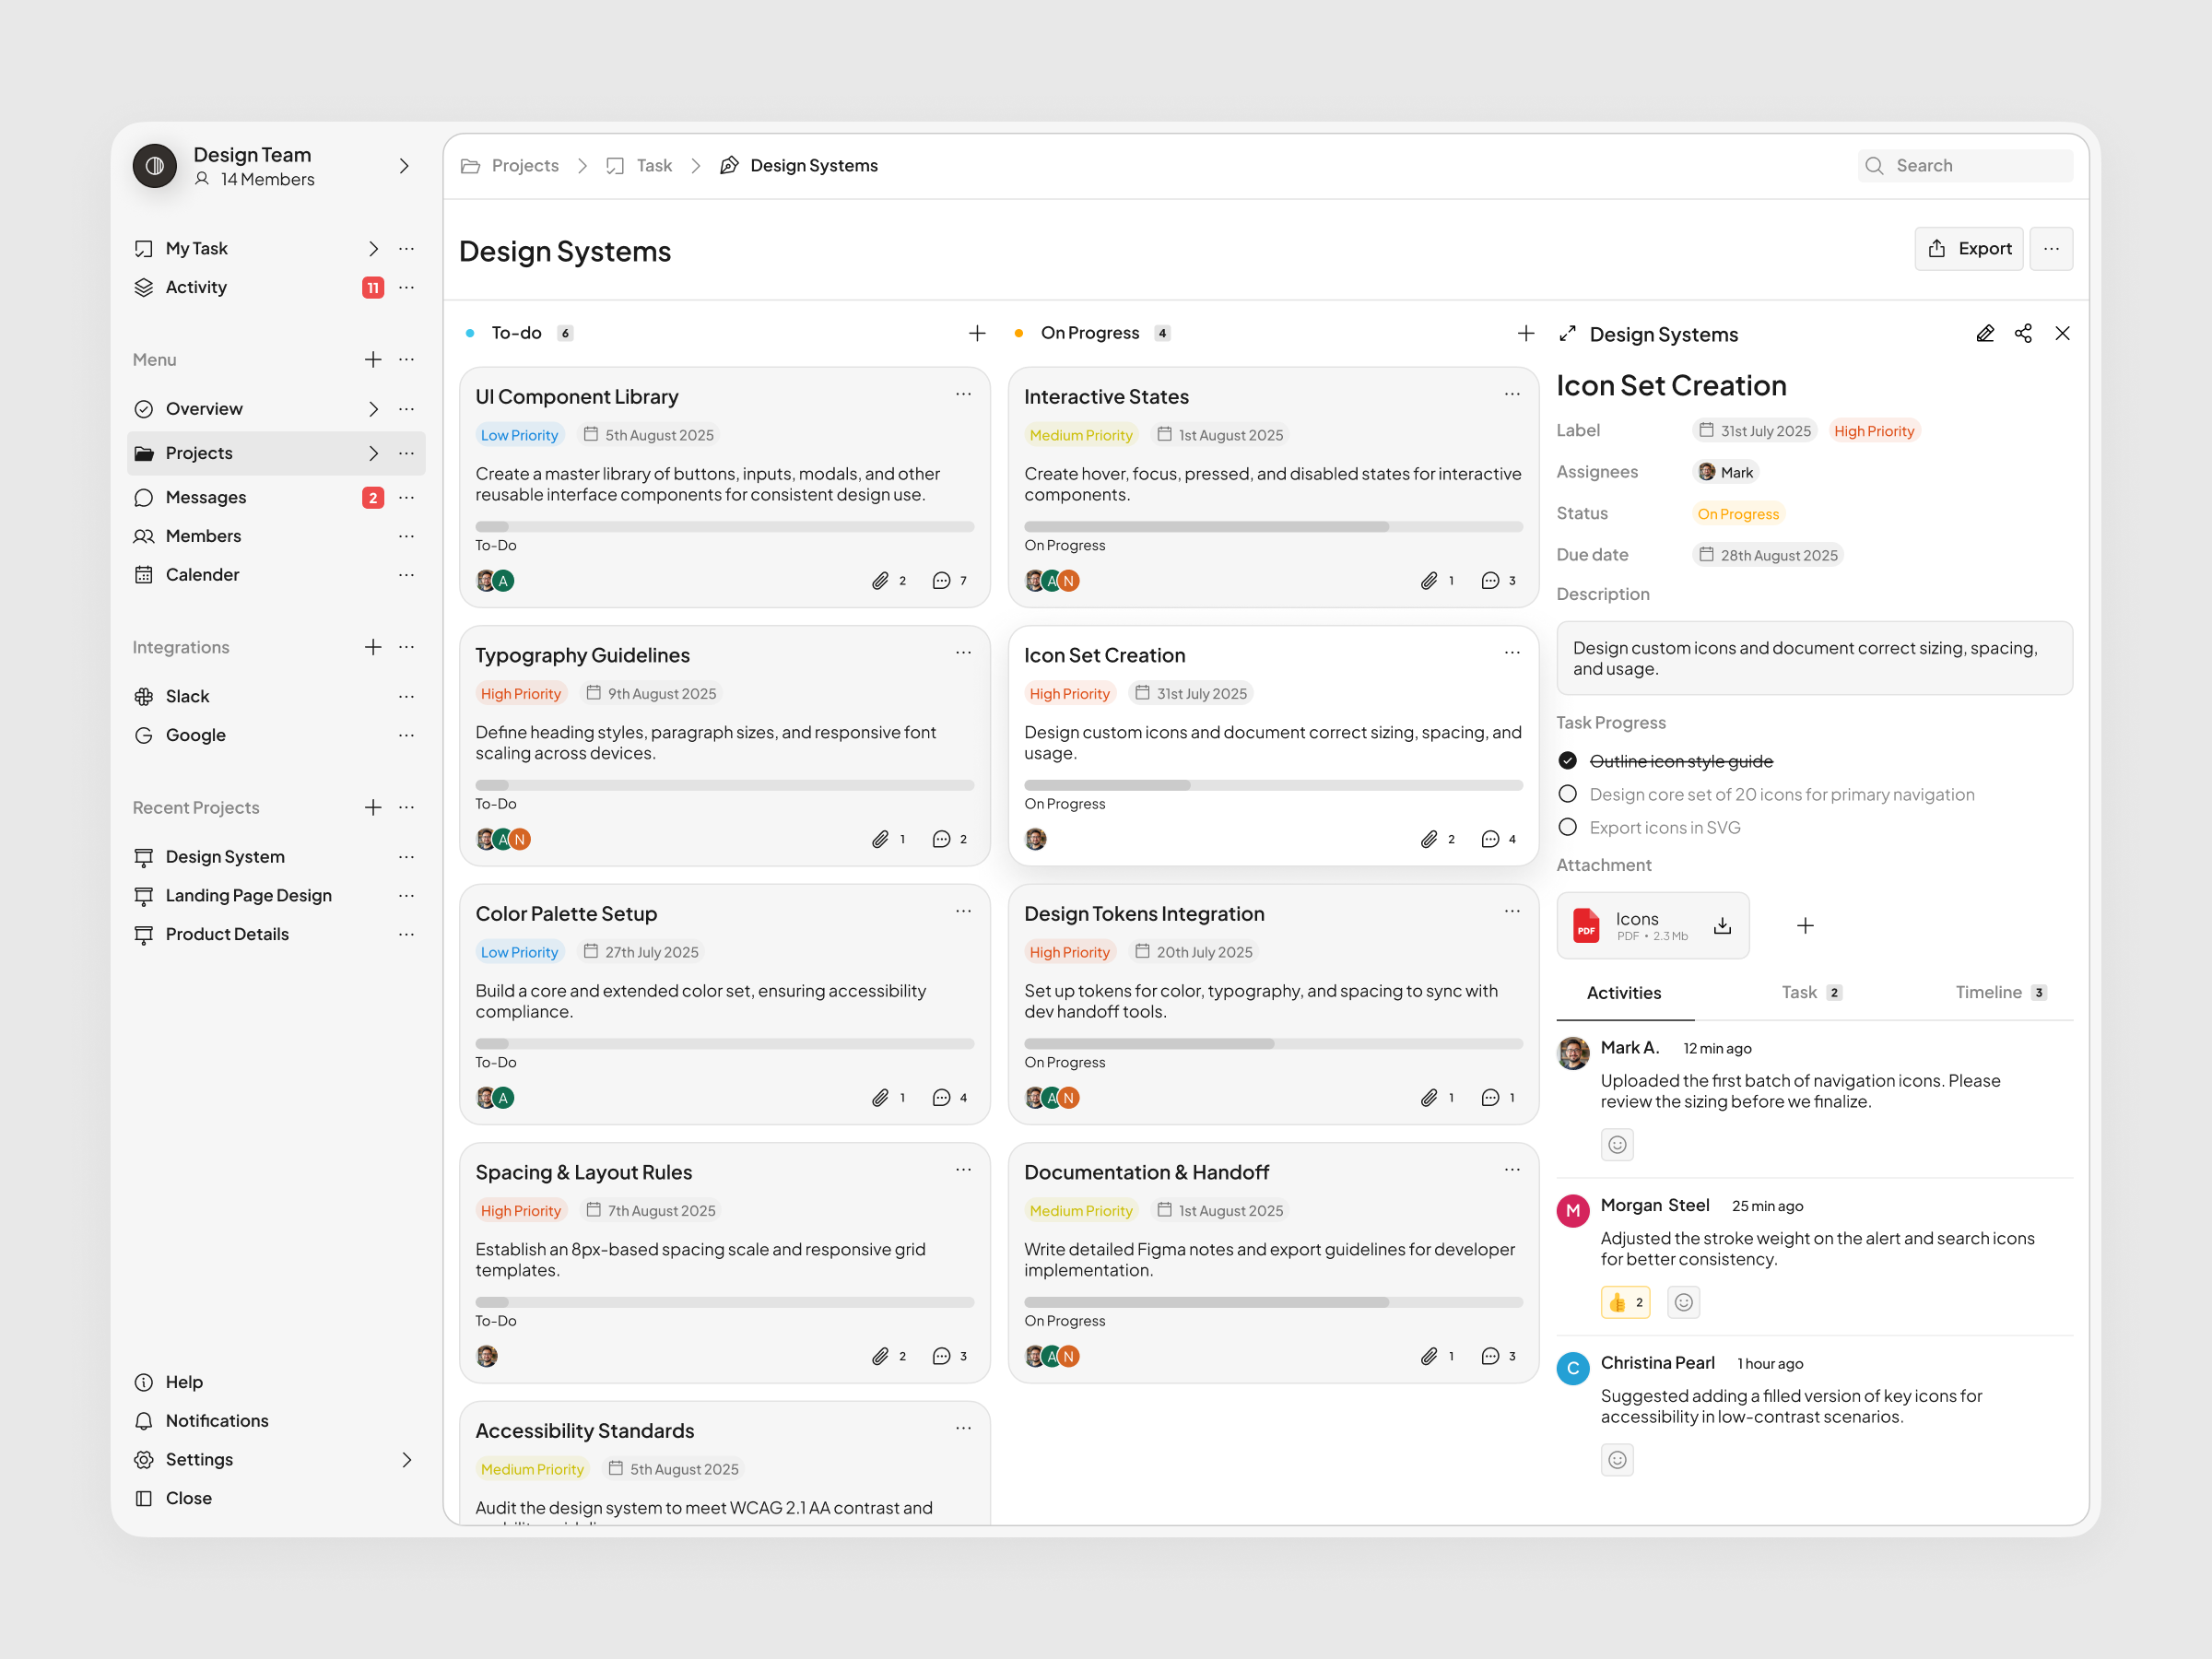2212x1659 pixels.
Task: Open the Projects breadcrumb link
Action: 525,165
